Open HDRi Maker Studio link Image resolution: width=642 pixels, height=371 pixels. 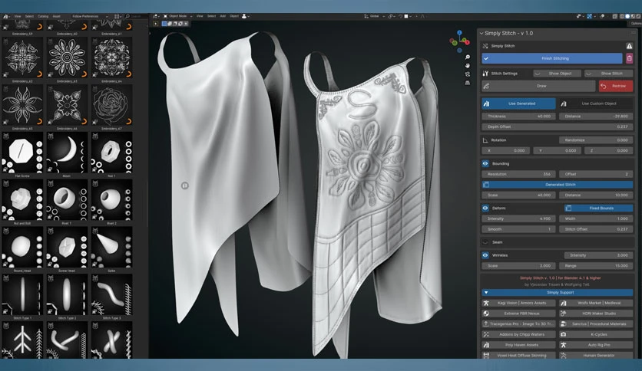coord(596,314)
